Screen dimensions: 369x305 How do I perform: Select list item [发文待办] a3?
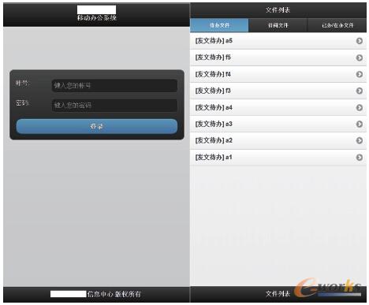(278, 124)
